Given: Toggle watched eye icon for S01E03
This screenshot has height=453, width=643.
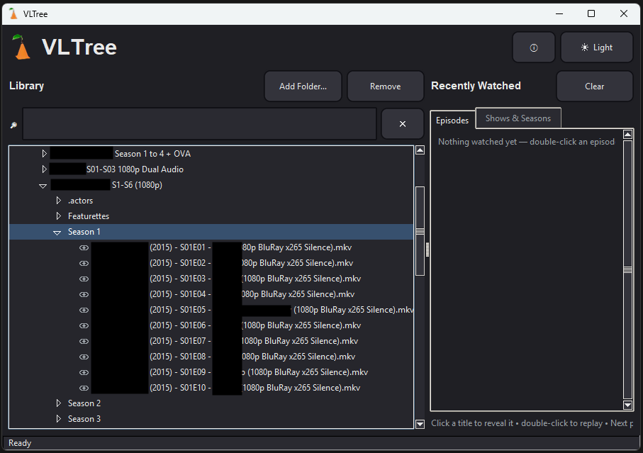Looking at the screenshot, I should click(84, 279).
